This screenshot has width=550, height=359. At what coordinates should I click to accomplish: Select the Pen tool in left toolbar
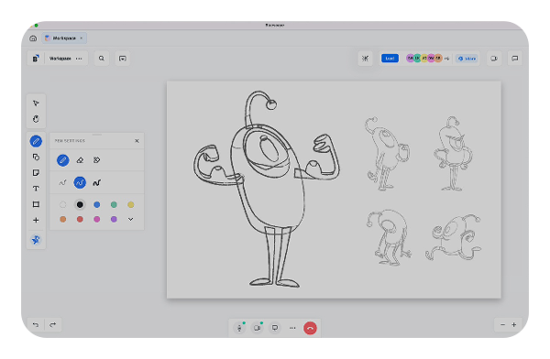click(x=36, y=141)
